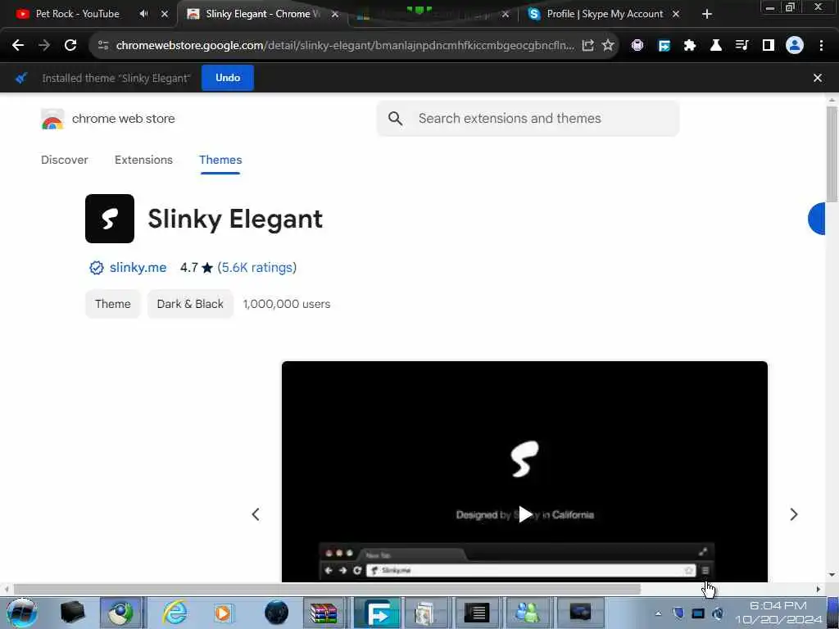
Task: Switch to Profile | Skype My Account tab
Action: [x=605, y=14]
